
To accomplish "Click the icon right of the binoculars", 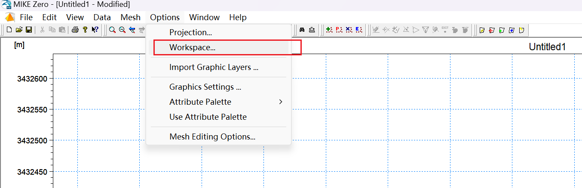I will point(312,30).
